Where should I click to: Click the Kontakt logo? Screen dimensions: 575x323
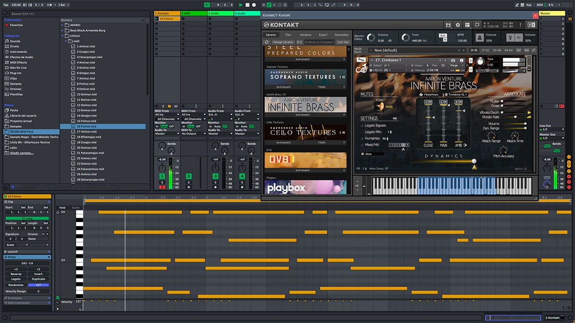point(281,25)
